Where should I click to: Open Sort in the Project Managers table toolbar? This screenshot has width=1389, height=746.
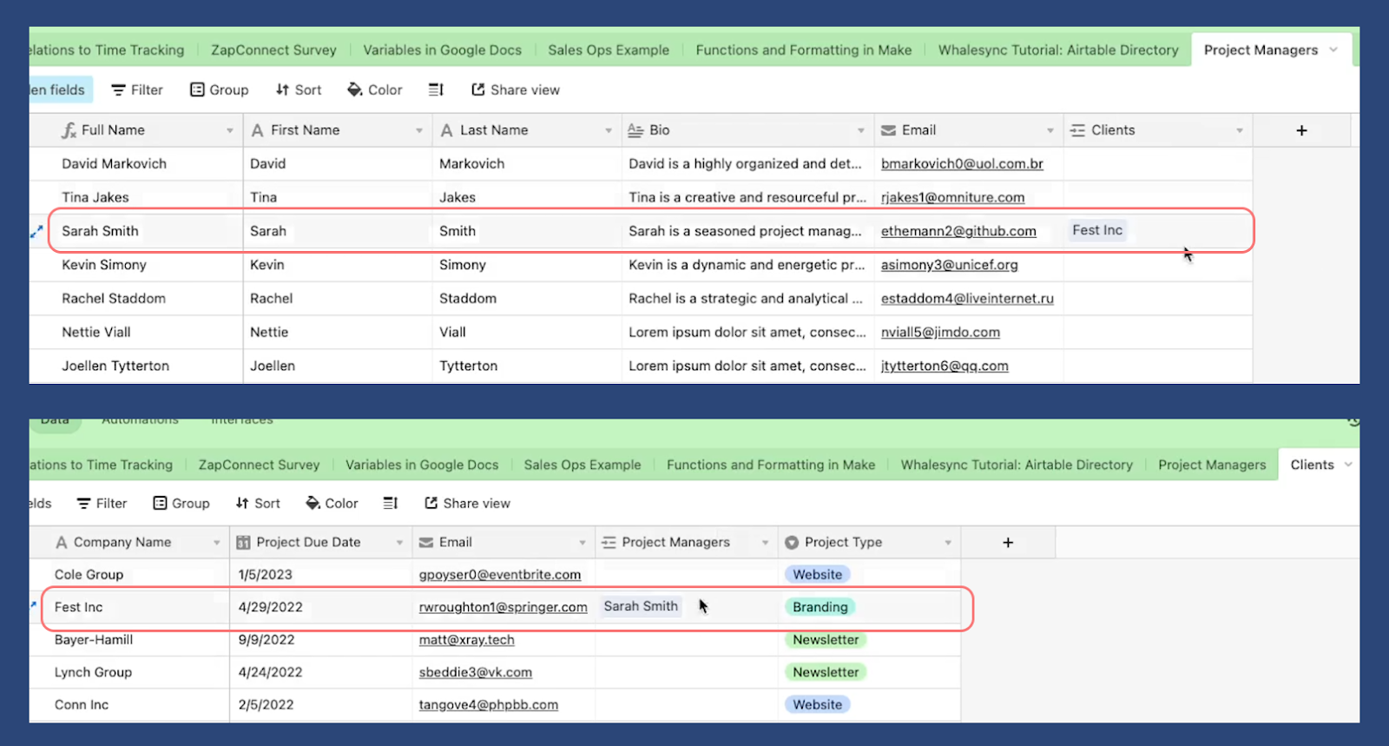pos(298,89)
